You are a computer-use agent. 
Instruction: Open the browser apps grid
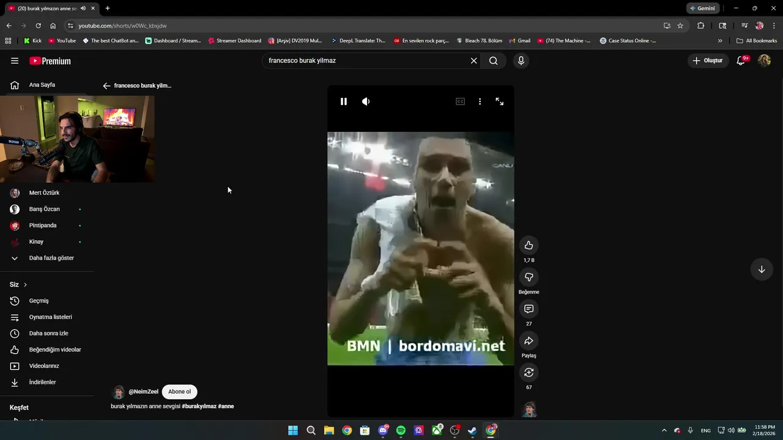(8, 41)
